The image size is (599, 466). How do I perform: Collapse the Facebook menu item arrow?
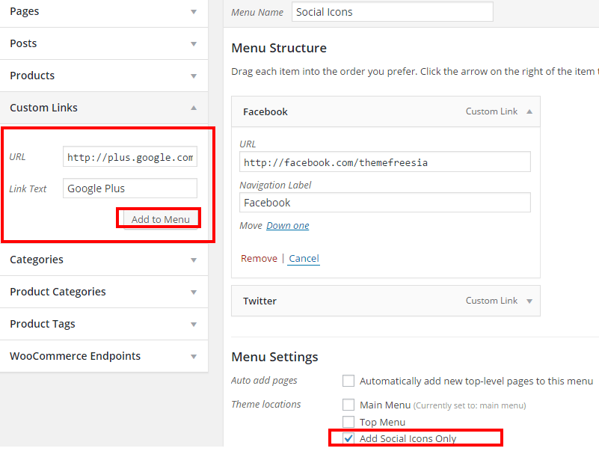[529, 111]
